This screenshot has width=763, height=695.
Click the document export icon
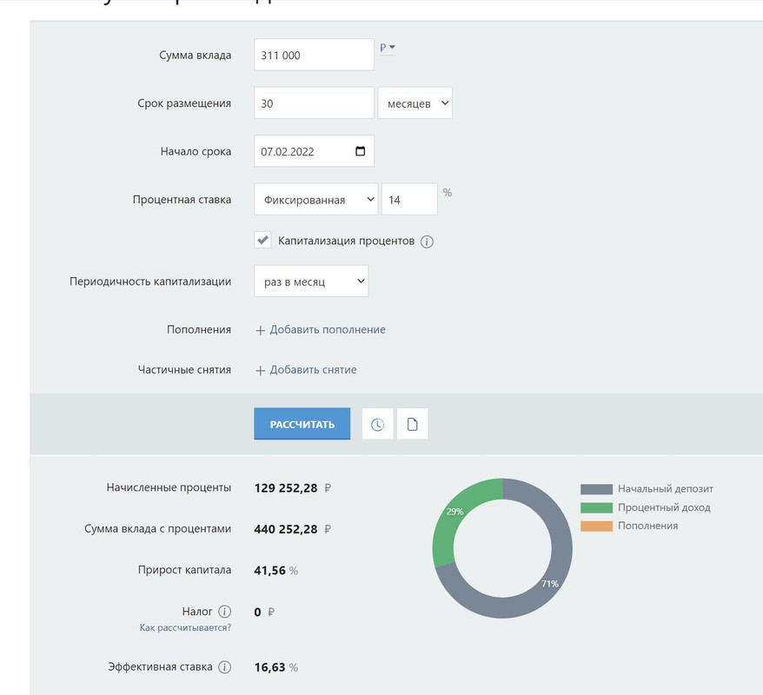tap(412, 424)
